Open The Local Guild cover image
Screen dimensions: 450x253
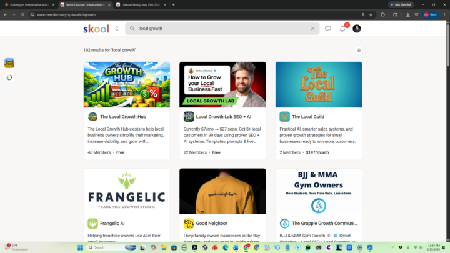[319, 84]
